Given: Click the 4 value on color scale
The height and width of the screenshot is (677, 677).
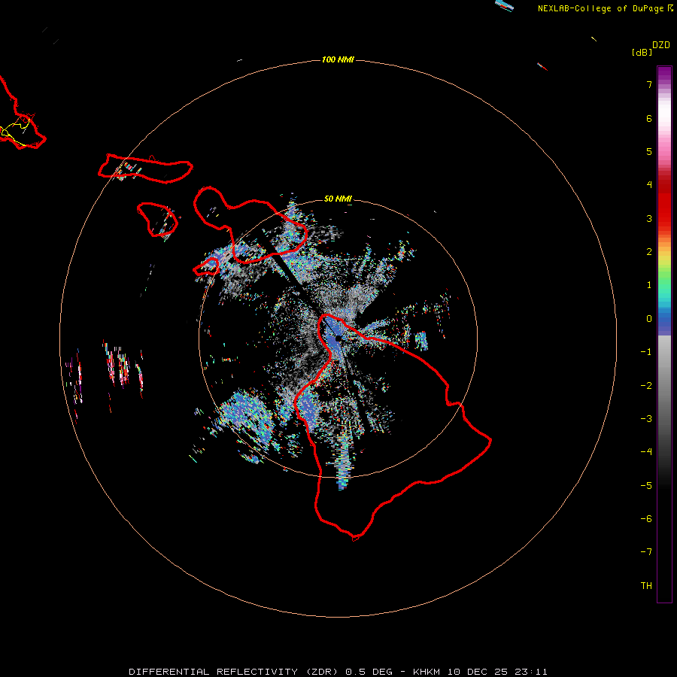Looking at the screenshot, I should [649, 185].
